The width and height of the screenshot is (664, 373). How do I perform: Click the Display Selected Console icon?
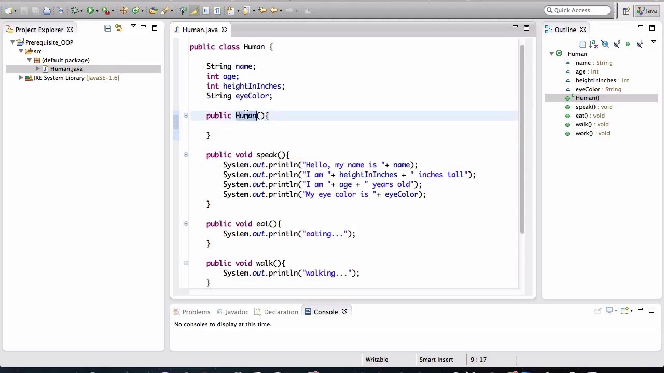(x=610, y=310)
